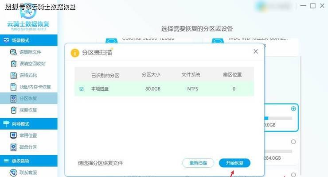Image resolution: width=328 pixels, height=177 pixels.
Task: Click the sector position value 0
Action: [234, 89]
